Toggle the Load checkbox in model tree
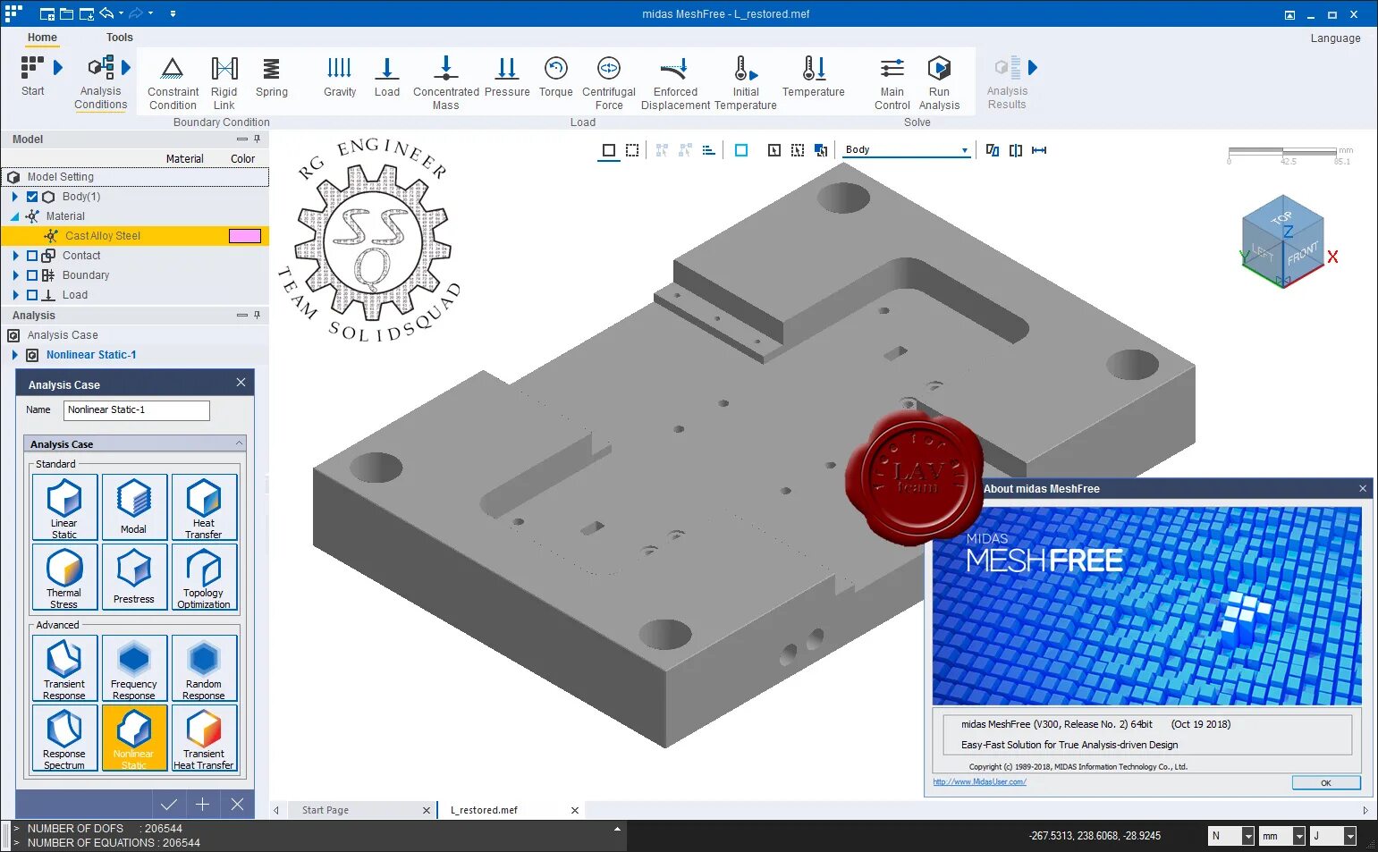This screenshot has height=852, width=1378. (32, 295)
